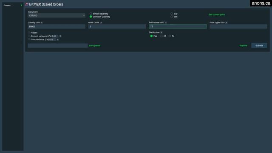The width and height of the screenshot is (272, 153).
Task: Open the Amount variance help icon
Action: pos(60,36)
